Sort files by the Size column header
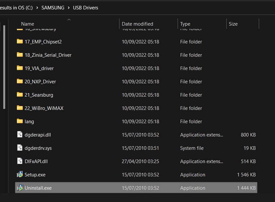This screenshot has width=275, height=202. point(233,24)
